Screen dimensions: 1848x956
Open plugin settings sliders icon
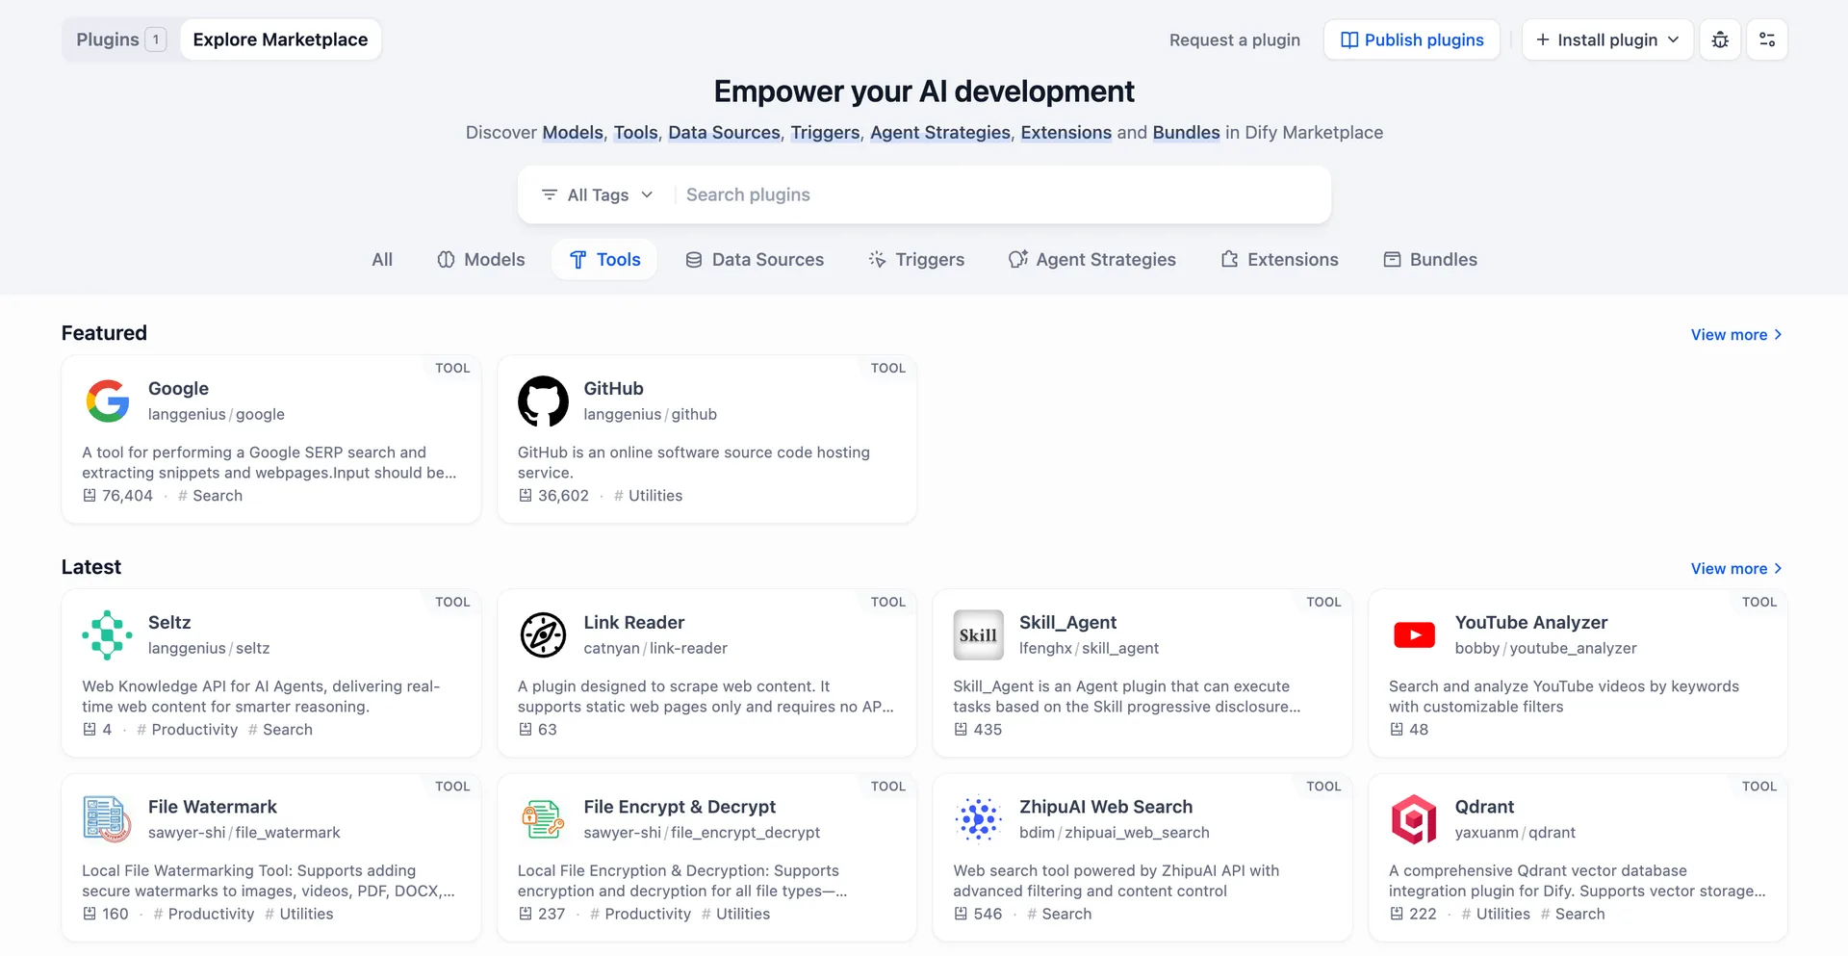1767,39
